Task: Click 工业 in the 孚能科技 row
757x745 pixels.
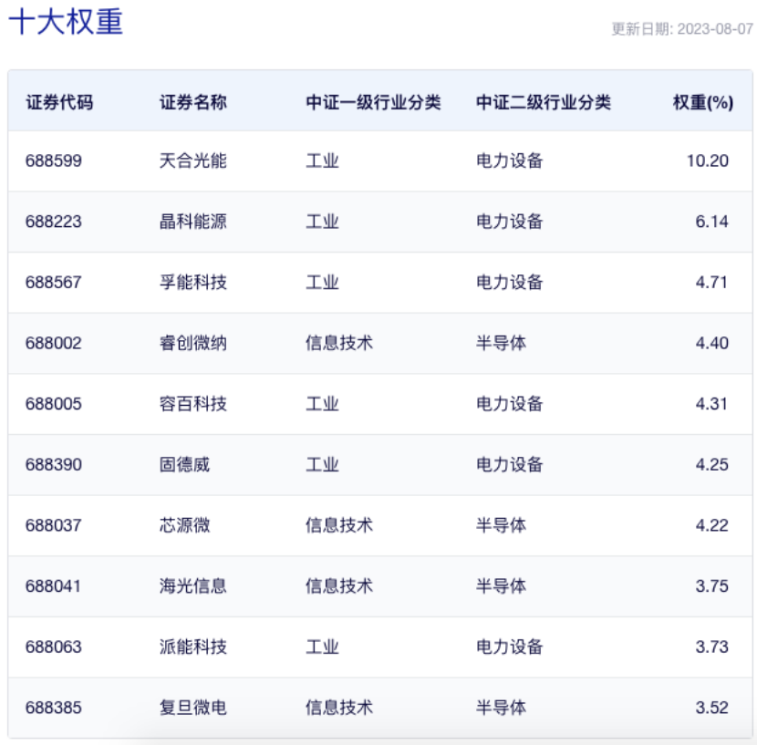Action: [323, 283]
